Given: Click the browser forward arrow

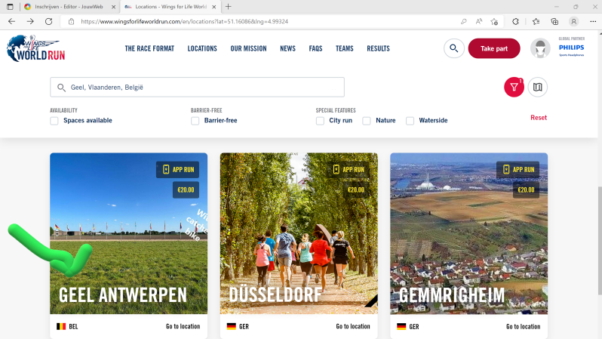Looking at the screenshot, I should click(x=30, y=22).
